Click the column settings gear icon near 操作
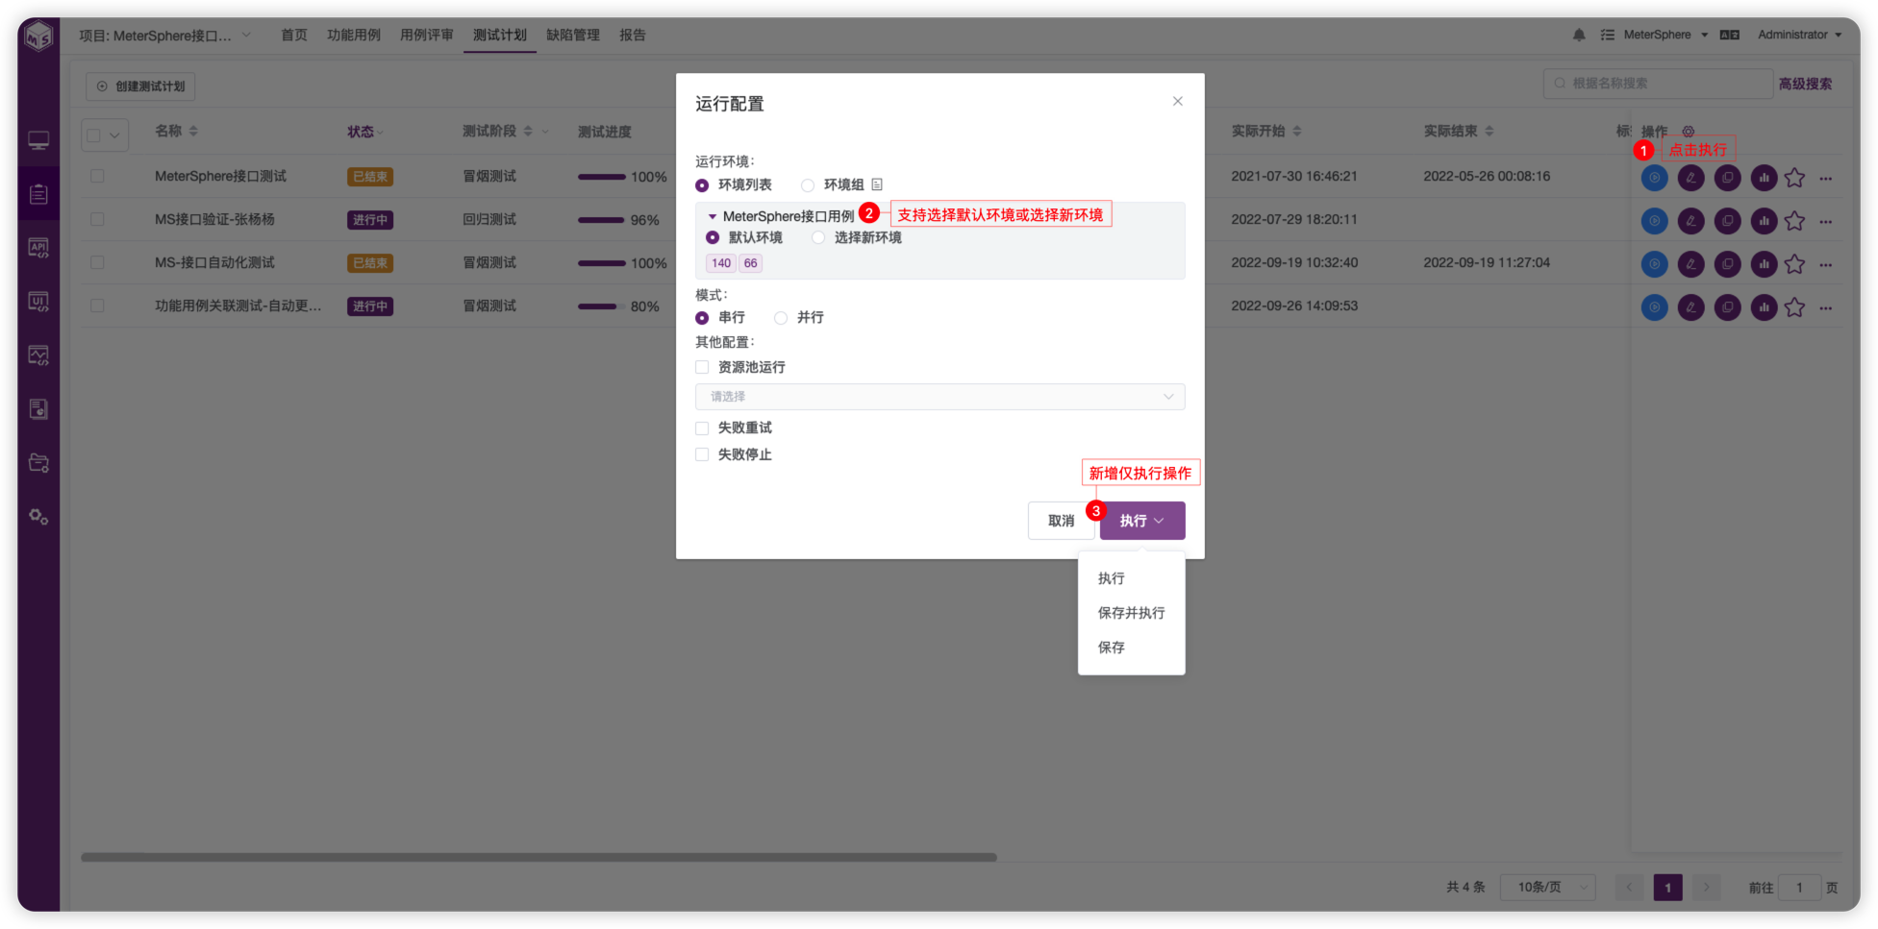 [x=1689, y=132]
